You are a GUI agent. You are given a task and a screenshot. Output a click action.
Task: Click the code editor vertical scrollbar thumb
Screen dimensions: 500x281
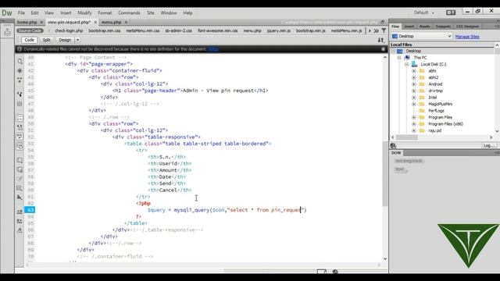(x=385, y=173)
